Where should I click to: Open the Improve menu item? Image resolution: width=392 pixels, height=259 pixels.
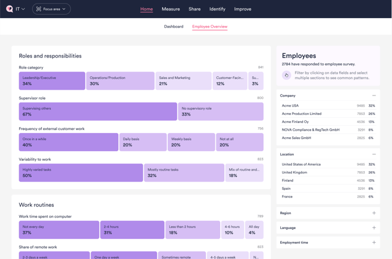click(x=242, y=9)
